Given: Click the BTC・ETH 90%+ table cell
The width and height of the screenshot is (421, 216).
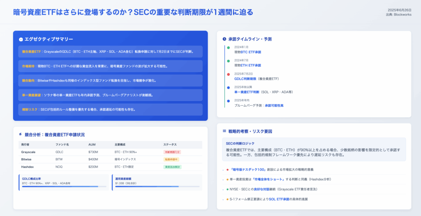Looking at the screenshot, I should pyautogui.click(x=126, y=152).
